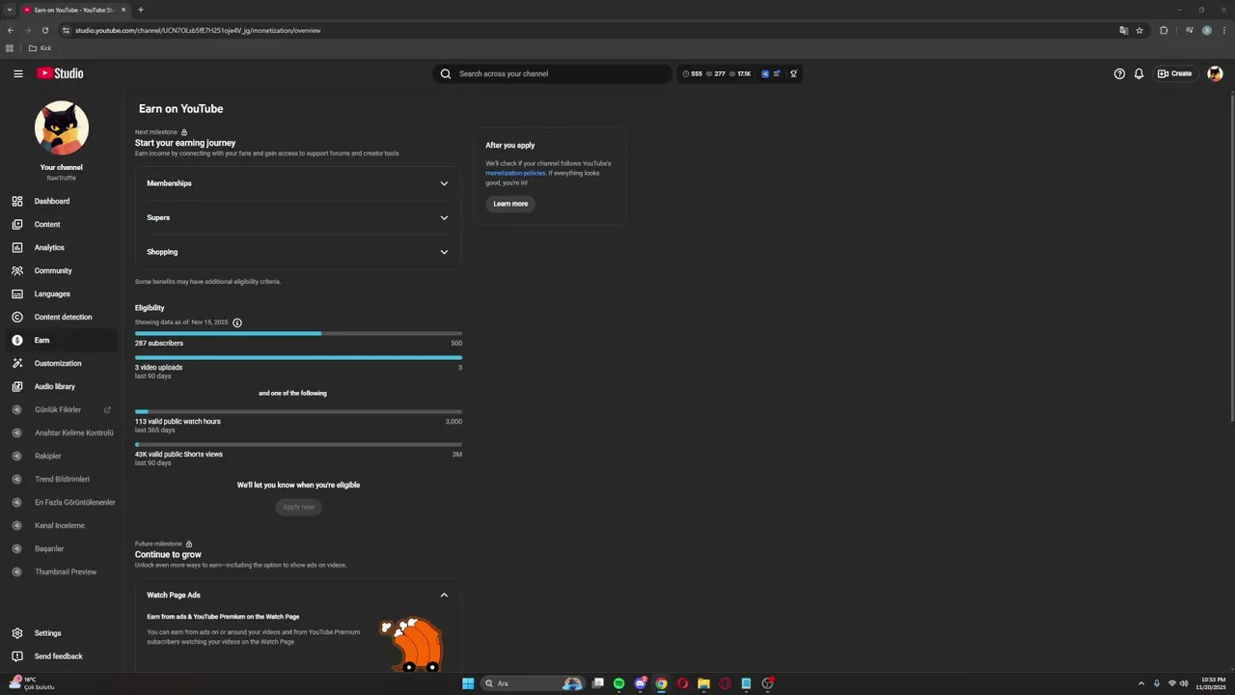Click the Windows Start button
1235x695 pixels.
(x=468, y=683)
